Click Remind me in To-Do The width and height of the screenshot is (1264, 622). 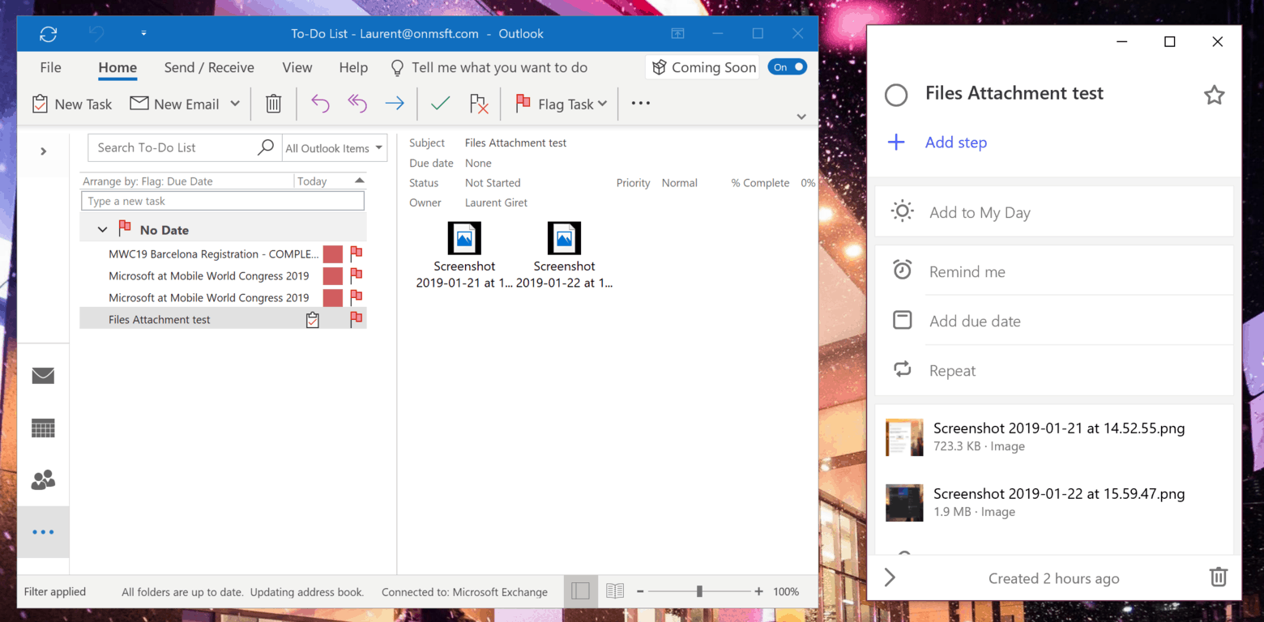(x=1054, y=271)
